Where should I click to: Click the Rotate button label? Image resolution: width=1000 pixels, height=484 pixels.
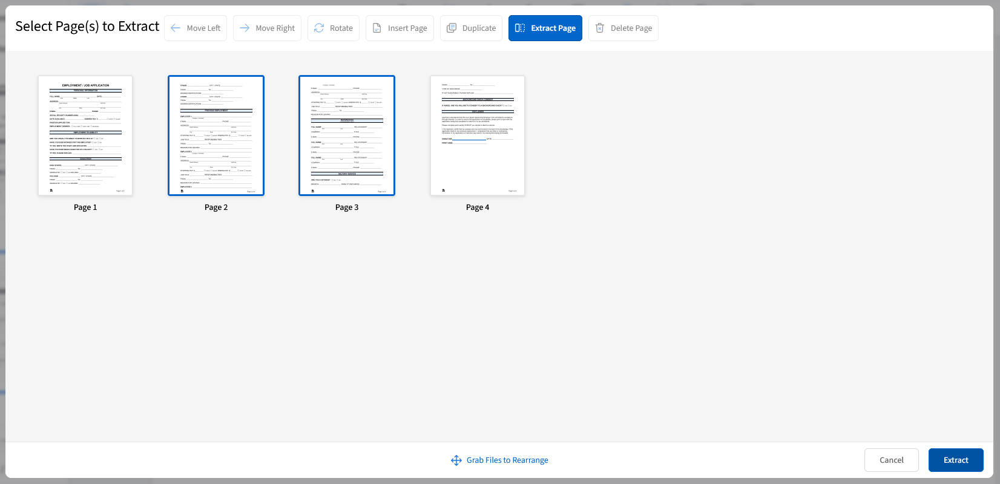click(341, 28)
